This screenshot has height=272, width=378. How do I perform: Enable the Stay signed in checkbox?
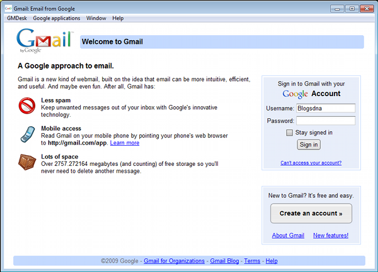coord(289,133)
